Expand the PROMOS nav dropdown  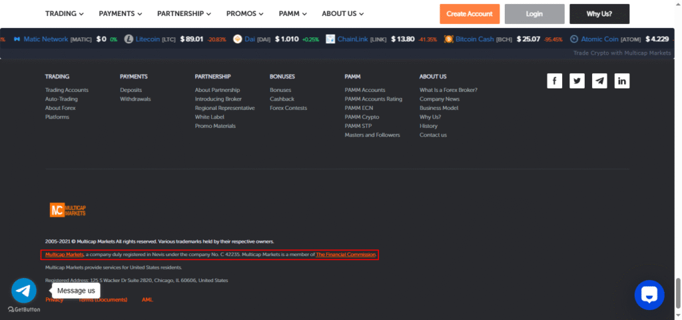(x=245, y=14)
